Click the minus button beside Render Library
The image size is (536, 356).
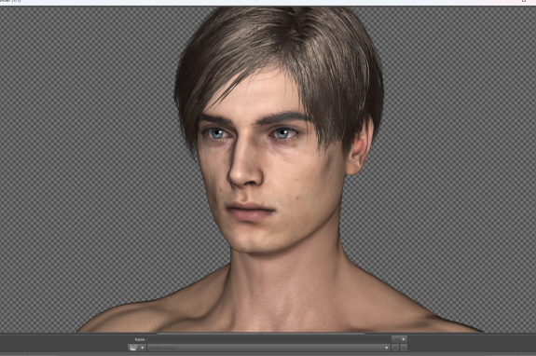404,348
